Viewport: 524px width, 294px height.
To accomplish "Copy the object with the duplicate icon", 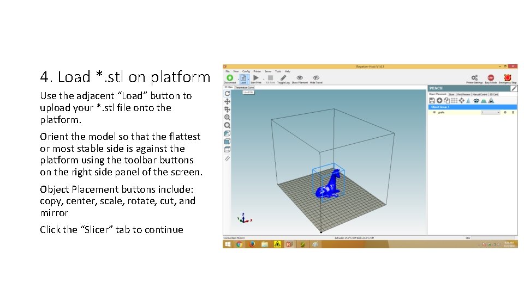I will click(x=447, y=100).
